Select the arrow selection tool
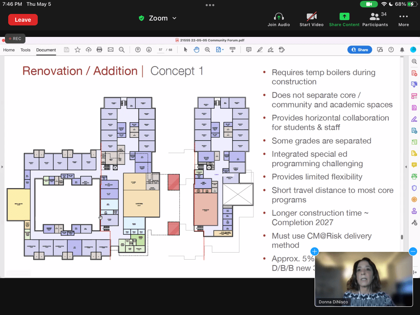 (185, 50)
